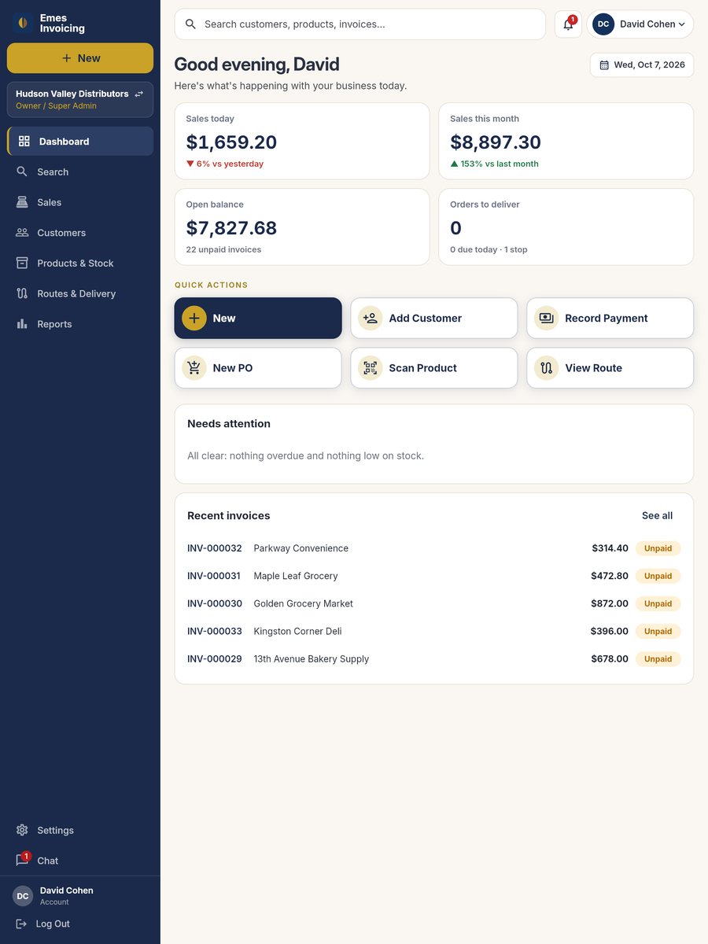Viewport: 708px width, 944px height.
Task: Click Kingston Corner Deli customer name
Action: pos(297,631)
